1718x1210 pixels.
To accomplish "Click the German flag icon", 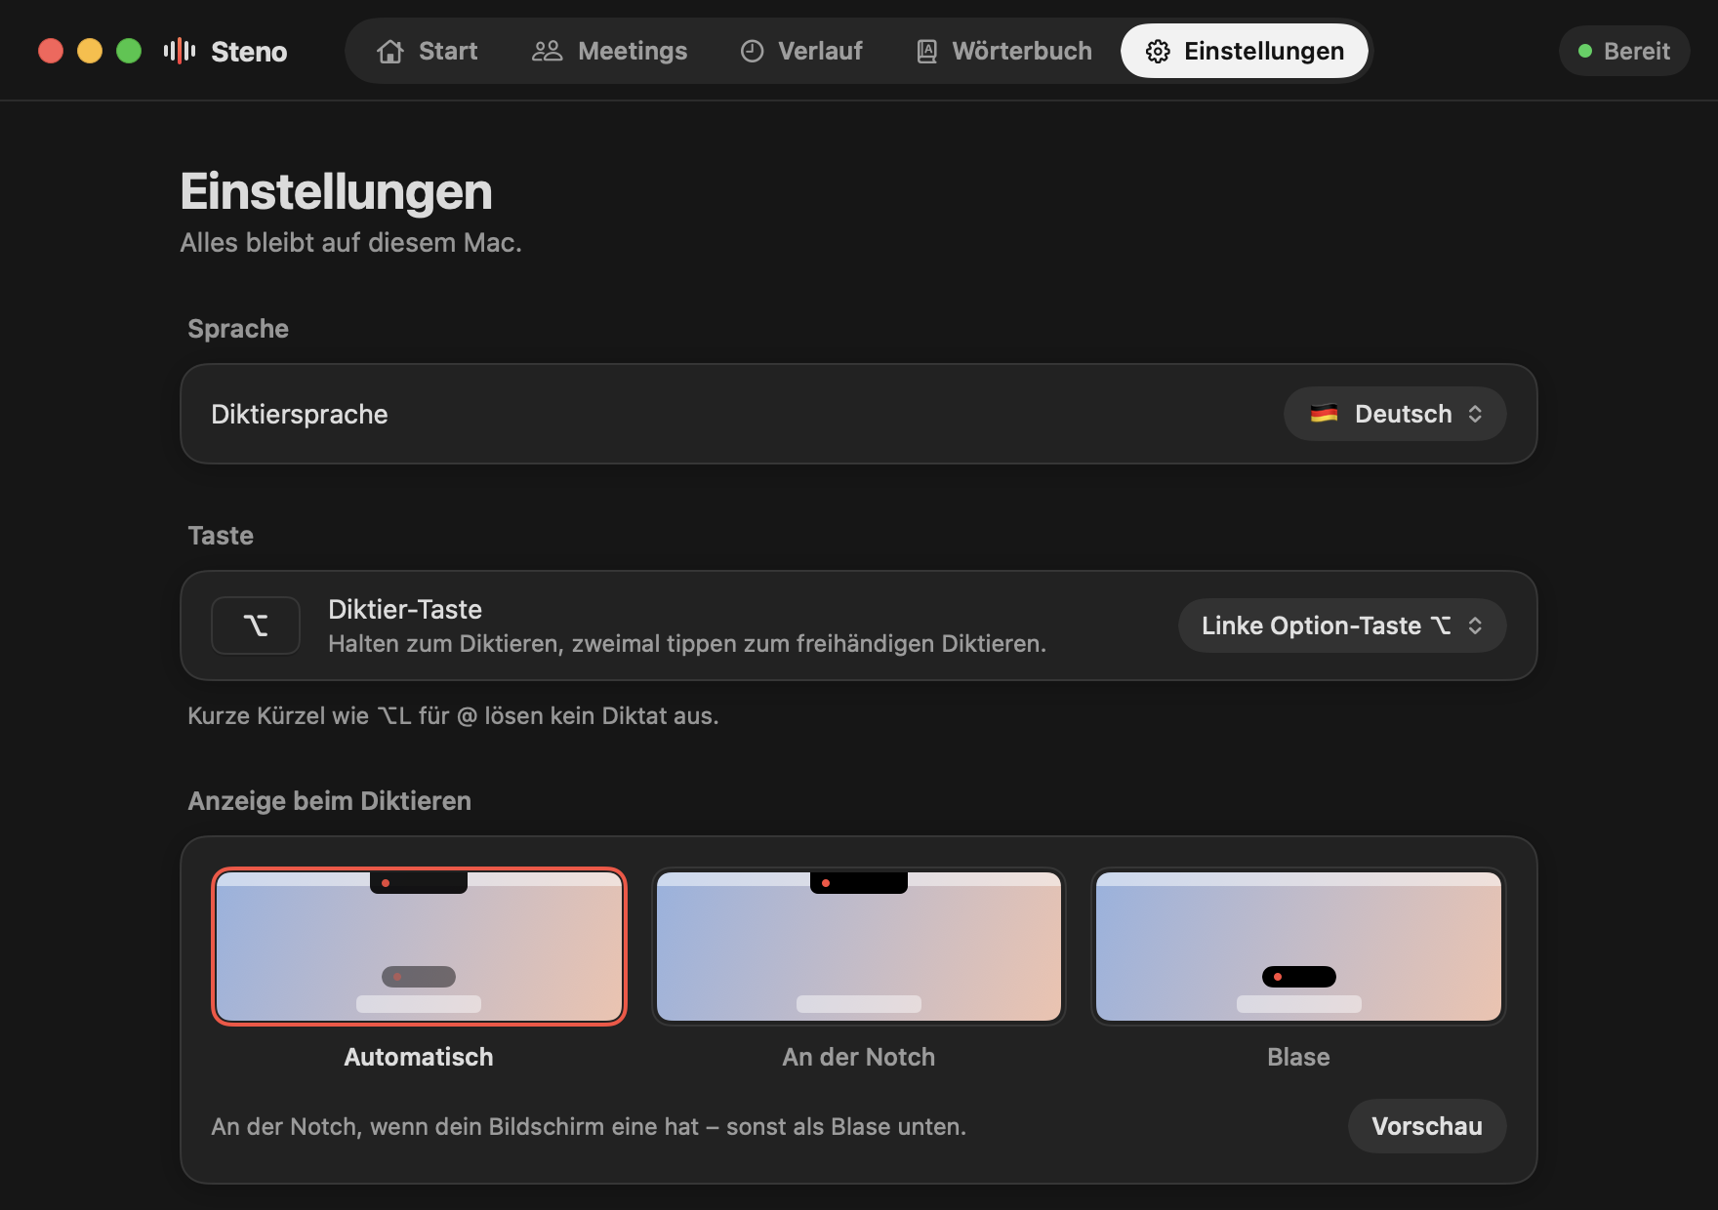I will tap(1324, 414).
